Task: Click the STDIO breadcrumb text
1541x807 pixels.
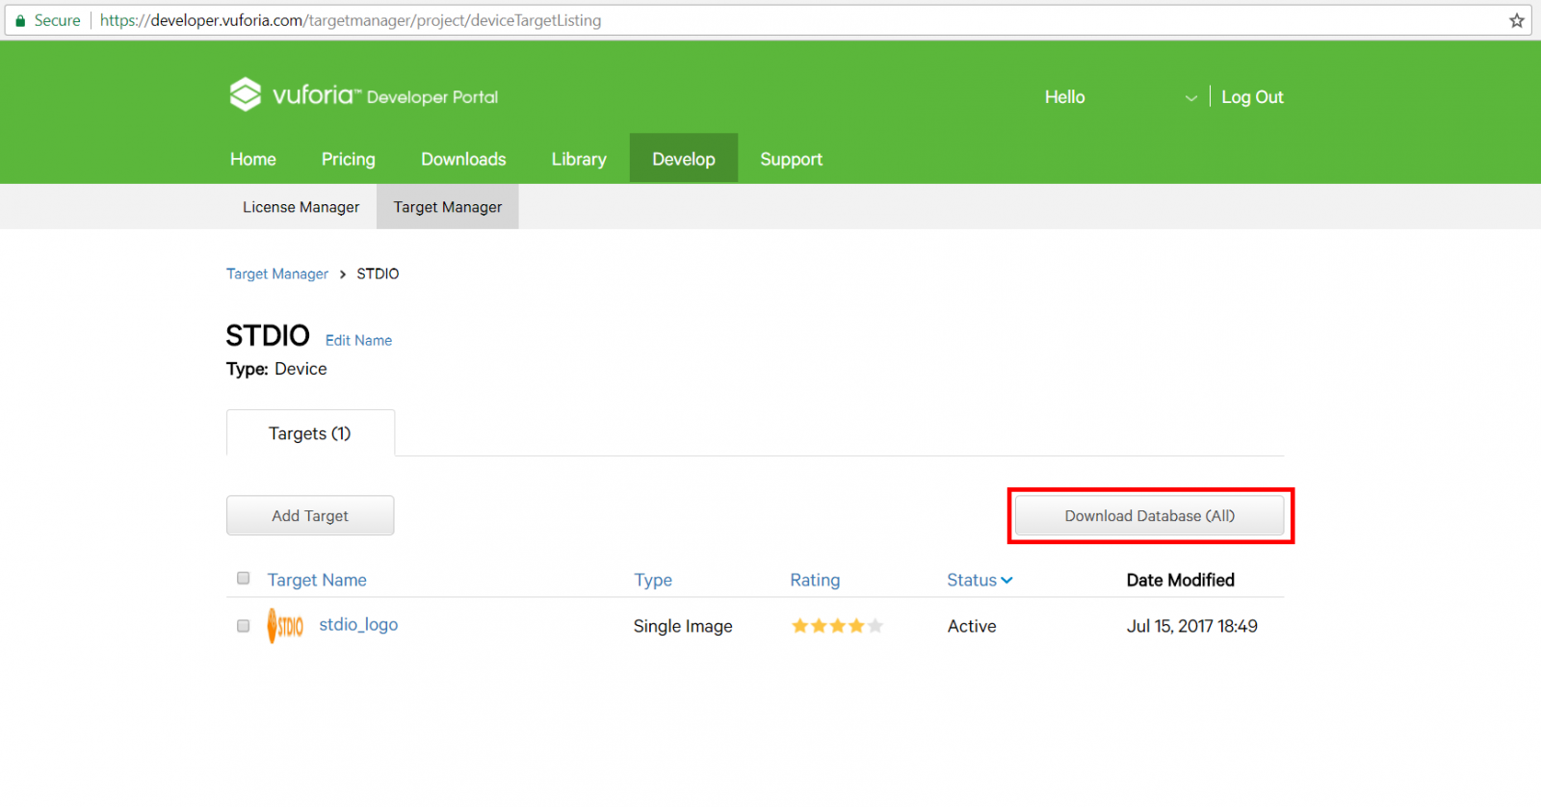Action: [378, 273]
